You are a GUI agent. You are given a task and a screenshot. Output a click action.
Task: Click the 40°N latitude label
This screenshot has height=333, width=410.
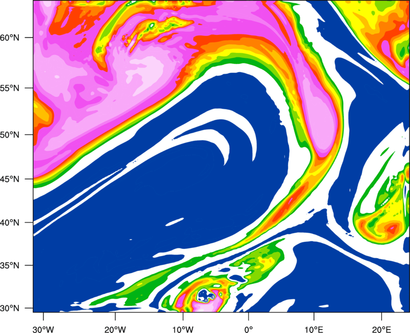point(10,223)
